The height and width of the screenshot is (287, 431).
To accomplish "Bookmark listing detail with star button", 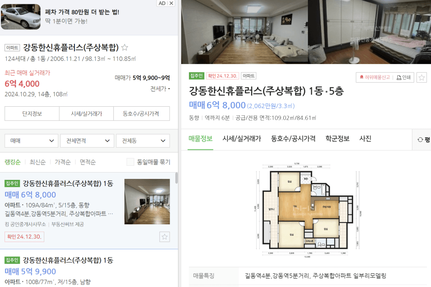I will [x=422, y=77].
